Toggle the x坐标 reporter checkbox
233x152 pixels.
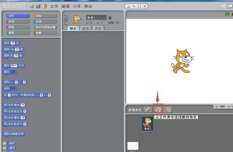4,143
